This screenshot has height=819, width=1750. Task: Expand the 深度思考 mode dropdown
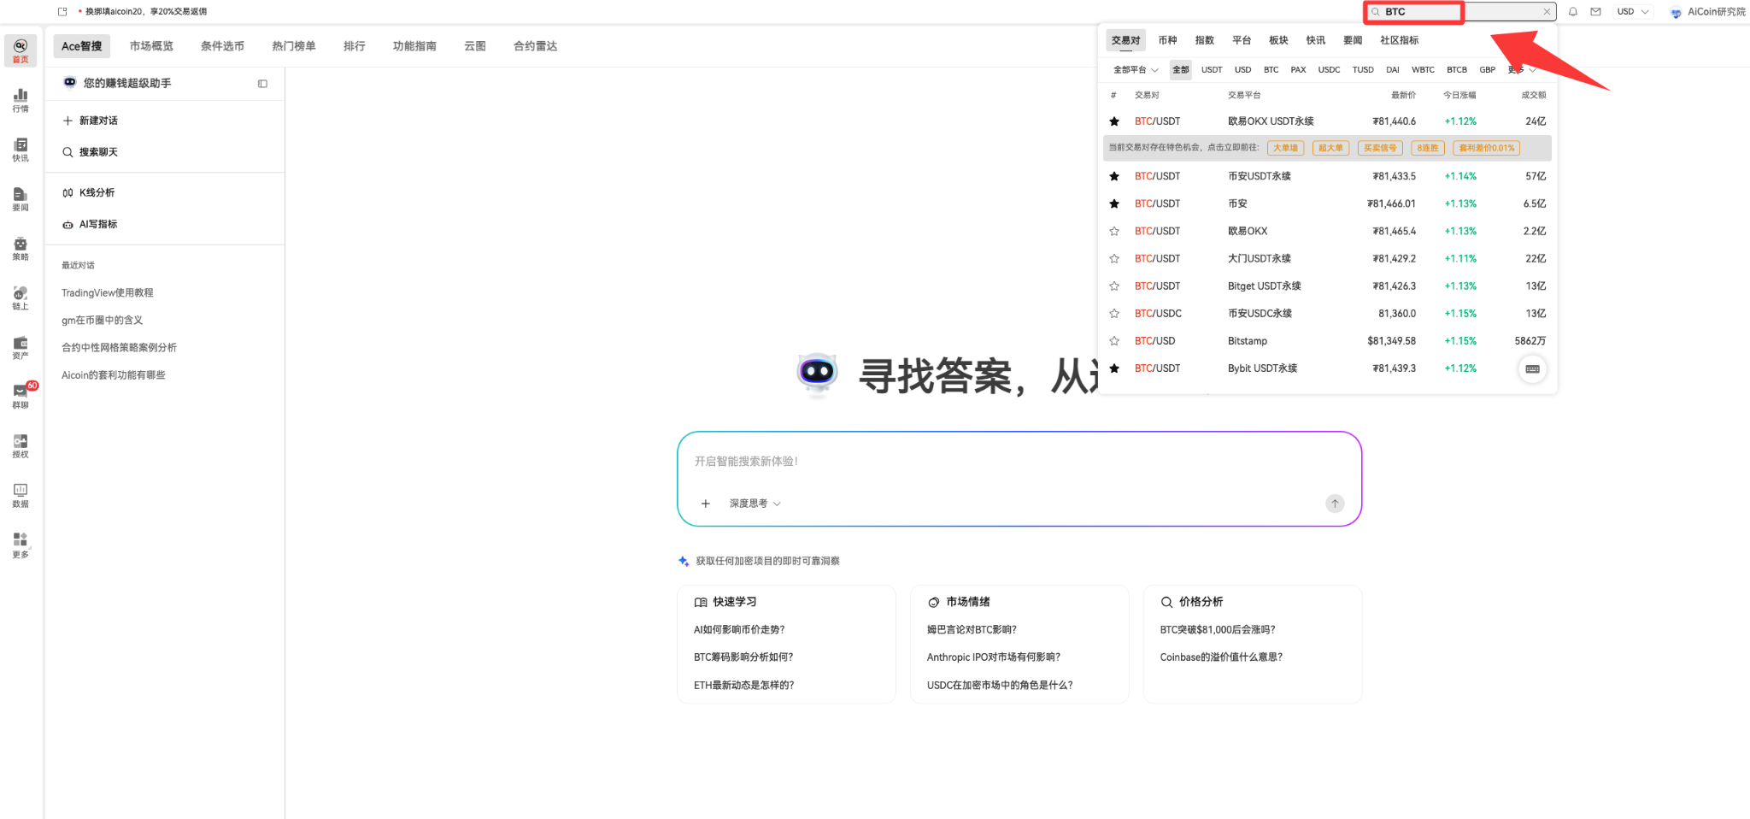tap(755, 504)
